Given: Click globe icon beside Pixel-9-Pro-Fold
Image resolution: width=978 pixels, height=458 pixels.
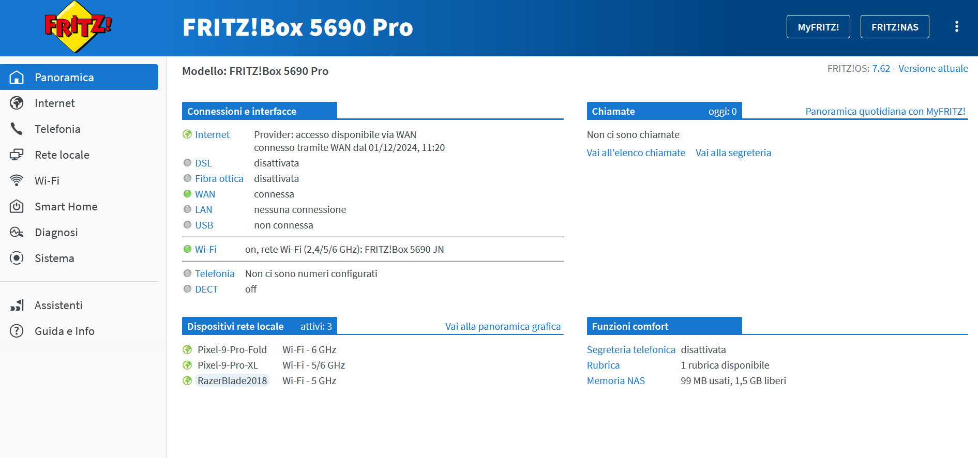Looking at the screenshot, I should point(187,350).
